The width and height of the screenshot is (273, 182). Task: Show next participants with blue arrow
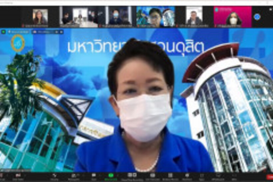257,17
